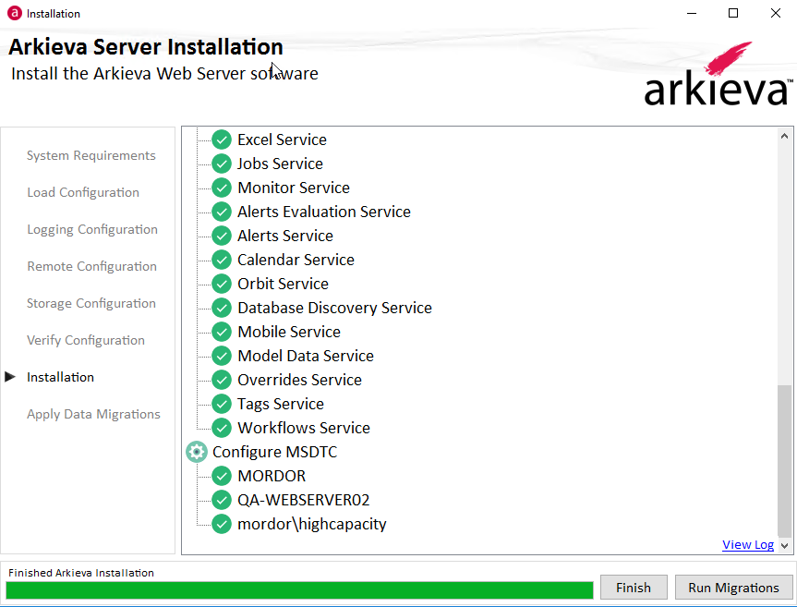This screenshot has height=607, width=797.
Task: Select the Orbit Service row
Action: (x=283, y=284)
